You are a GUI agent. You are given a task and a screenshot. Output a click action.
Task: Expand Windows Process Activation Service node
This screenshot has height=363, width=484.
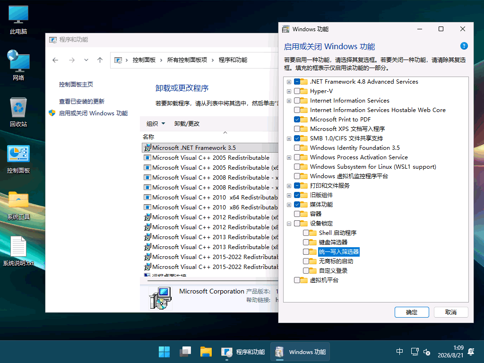click(289, 157)
